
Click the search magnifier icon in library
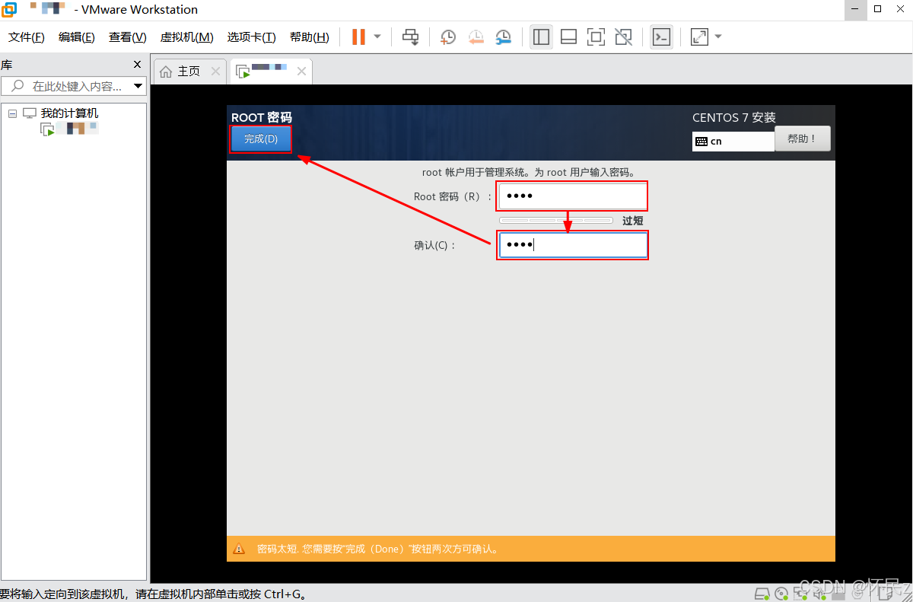click(17, 86)
